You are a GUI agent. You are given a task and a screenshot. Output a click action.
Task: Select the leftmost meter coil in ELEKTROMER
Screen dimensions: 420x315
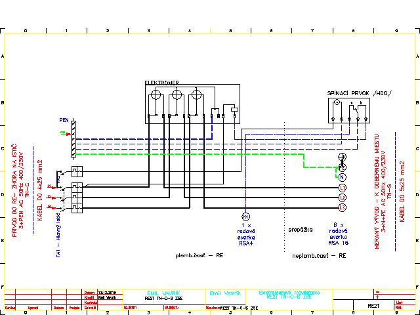pos(156,96)
